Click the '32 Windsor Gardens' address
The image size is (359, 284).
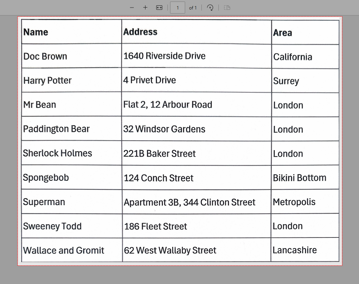164,129
